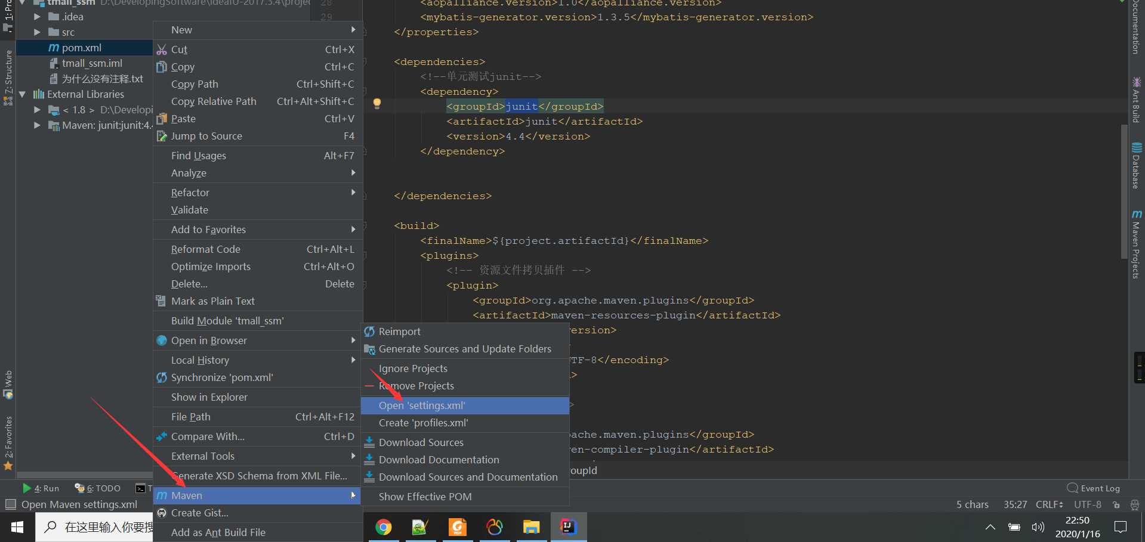Open Google Chrome from the taskbar
Screen dimensions: 1145x542
click(384, 527)
